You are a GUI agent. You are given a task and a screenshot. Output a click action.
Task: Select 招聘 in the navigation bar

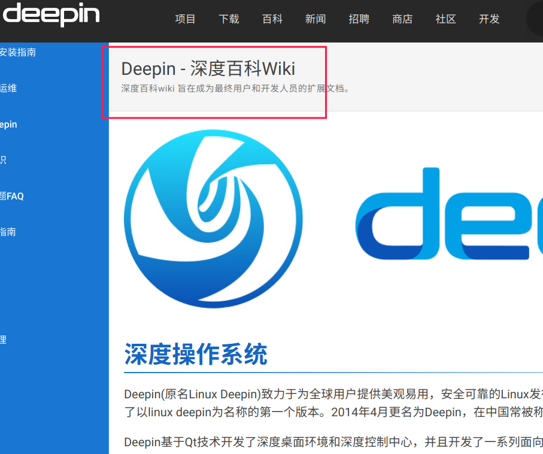pos(359,19)
